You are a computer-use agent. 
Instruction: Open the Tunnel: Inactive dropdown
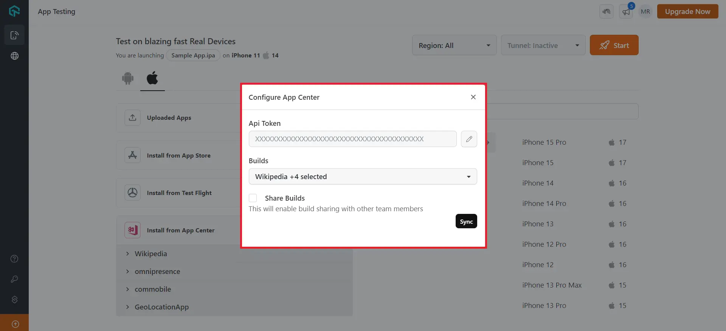[x=543, y=45]
